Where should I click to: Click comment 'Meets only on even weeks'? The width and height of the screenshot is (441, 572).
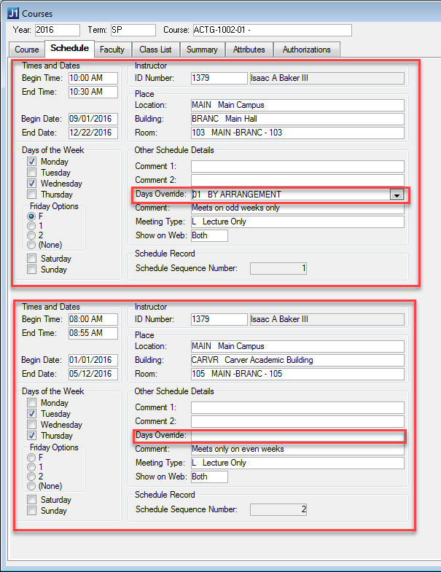pyautogui.click(x=297, y=449)
